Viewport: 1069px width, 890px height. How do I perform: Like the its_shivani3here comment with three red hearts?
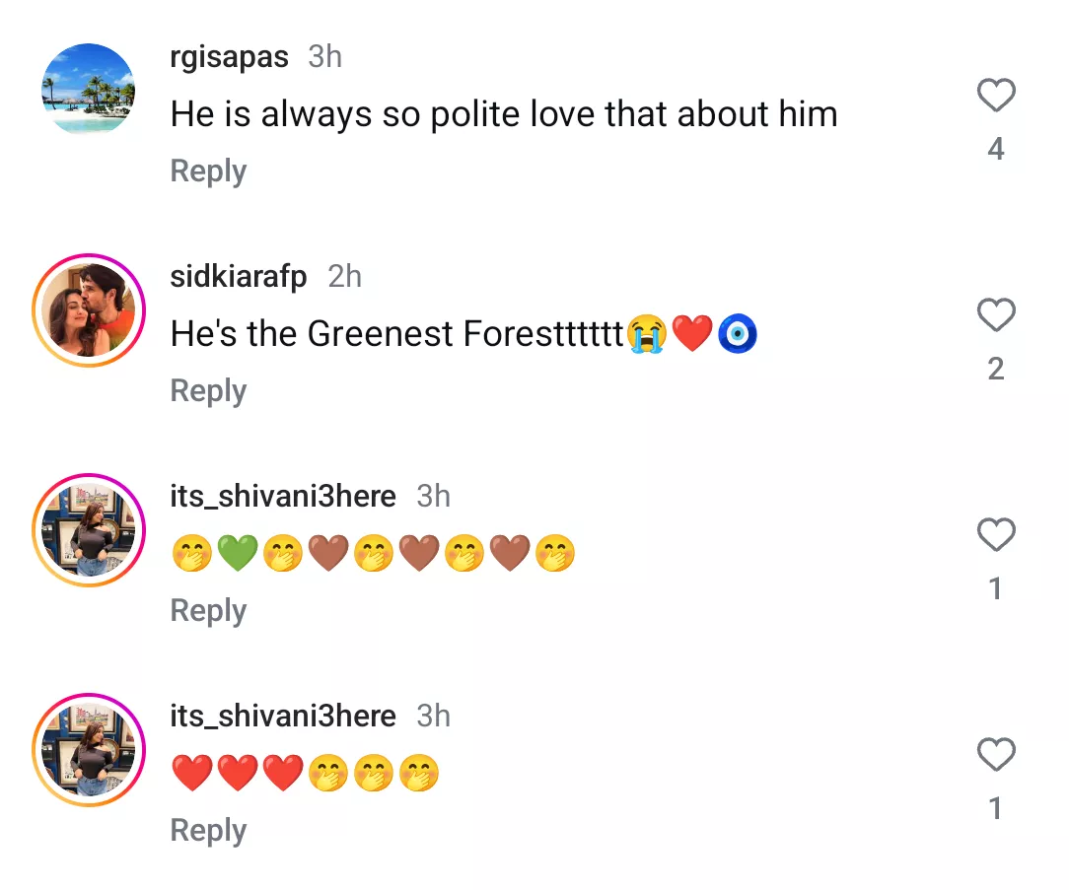[x=996, y=756]
